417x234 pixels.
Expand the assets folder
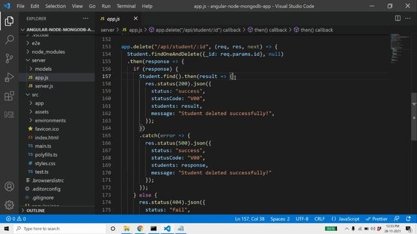pos(42,112)
